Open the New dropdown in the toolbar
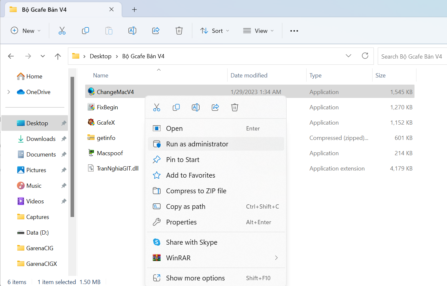 click(x=26, y=31)
